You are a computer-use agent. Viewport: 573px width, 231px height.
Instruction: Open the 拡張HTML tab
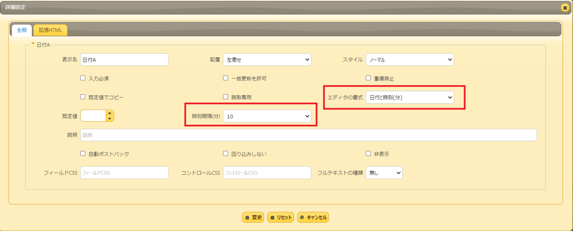click(50, 30)
